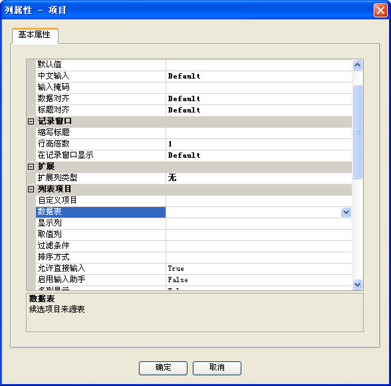Click the scrollbar up arrow

357,65
